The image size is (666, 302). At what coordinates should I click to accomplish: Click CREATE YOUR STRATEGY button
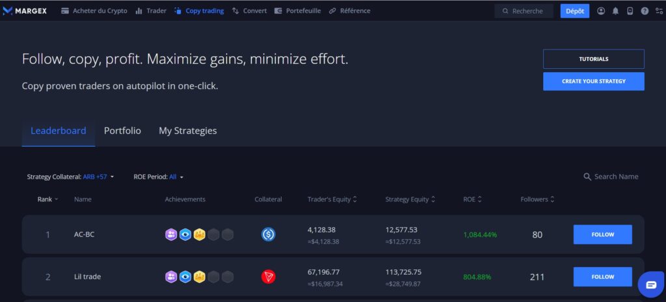pos(593,81)
